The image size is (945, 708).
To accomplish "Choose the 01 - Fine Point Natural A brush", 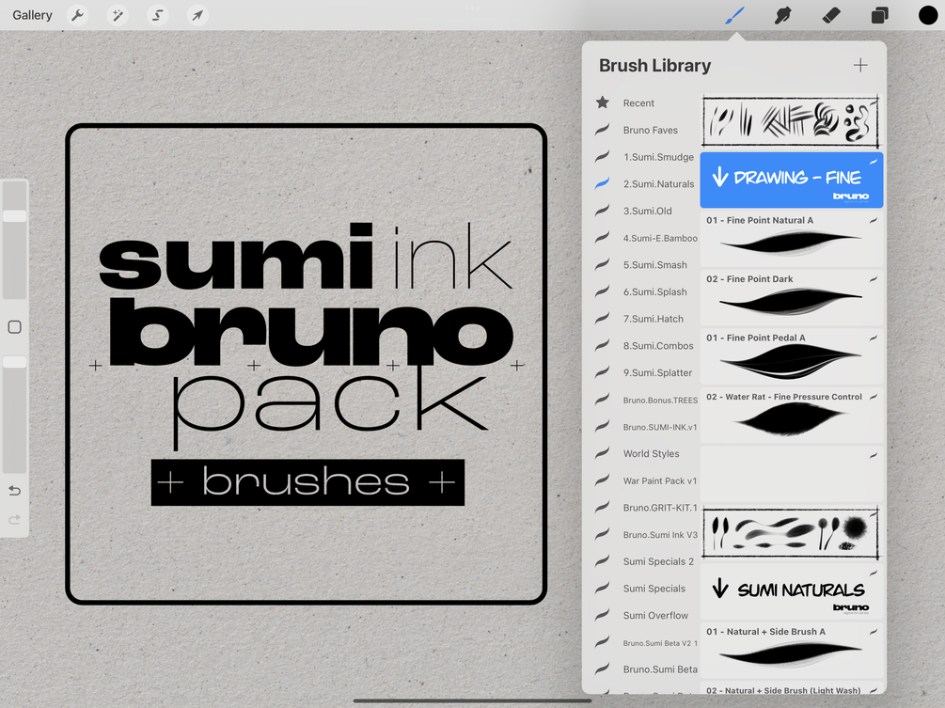I will pos(792,239).
